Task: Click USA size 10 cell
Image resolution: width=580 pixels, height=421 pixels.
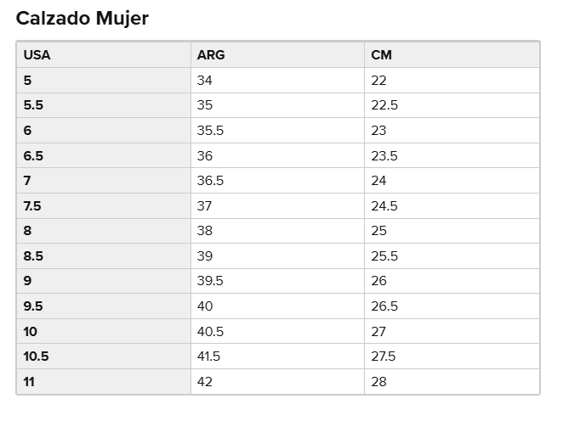Action: tap(31, 332)
